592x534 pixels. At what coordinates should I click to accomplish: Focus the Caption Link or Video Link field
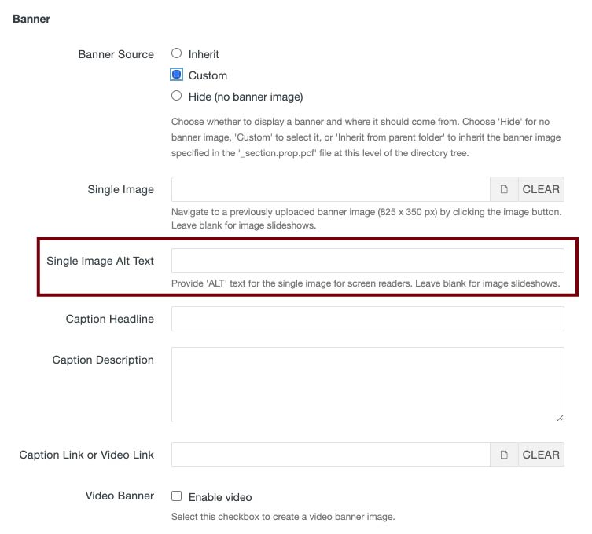331,455
